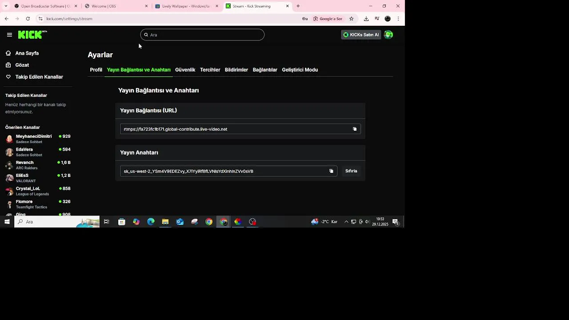Open the media control icon in Chrome toolbar
Screen dimensions: 569x320
[x=377, y=19]
